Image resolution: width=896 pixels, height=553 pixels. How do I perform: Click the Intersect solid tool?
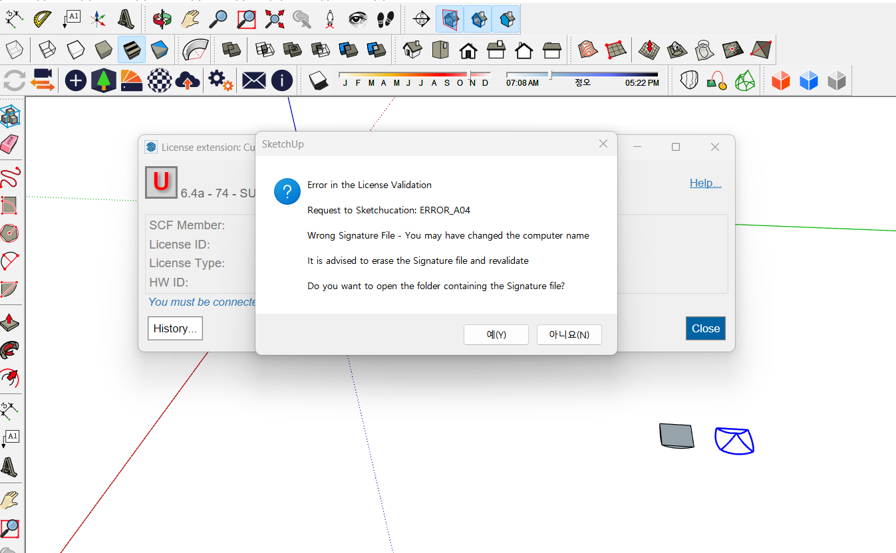[265, 49]
